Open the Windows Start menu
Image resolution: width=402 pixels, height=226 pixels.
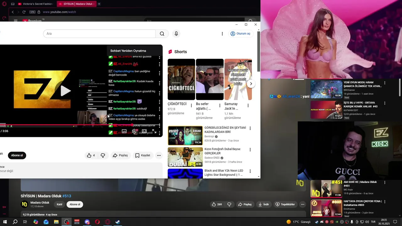tap(5, 222)
